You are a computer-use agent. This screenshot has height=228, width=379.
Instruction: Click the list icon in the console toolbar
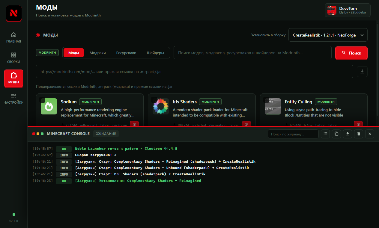click(x=325, y=134)
